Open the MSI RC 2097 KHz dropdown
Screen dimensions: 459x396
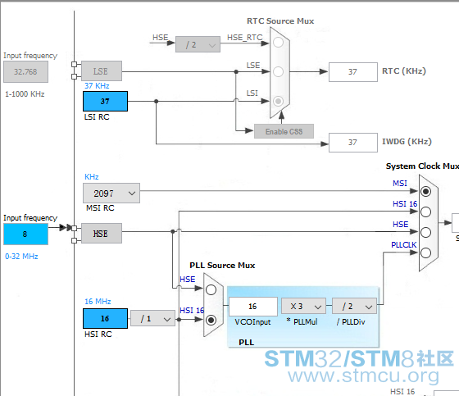(111, 193)
